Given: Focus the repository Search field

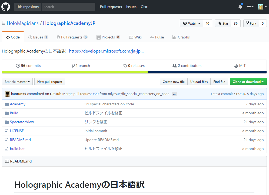Looking at the screenshot, I should point(68,7).
